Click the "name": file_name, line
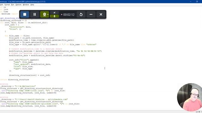The height and width of the screenshot is (113, 202). pyautogui.click(x=23, y=62)
